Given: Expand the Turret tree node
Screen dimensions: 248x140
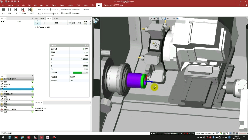Looking at the screenshot, I should pyautogui.click(x=36, y=27).
